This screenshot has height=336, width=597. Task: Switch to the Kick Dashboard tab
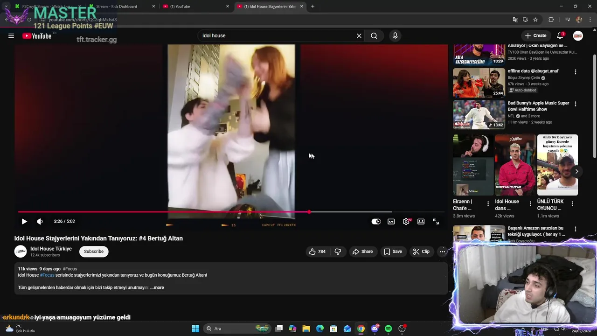coord(122,6)
